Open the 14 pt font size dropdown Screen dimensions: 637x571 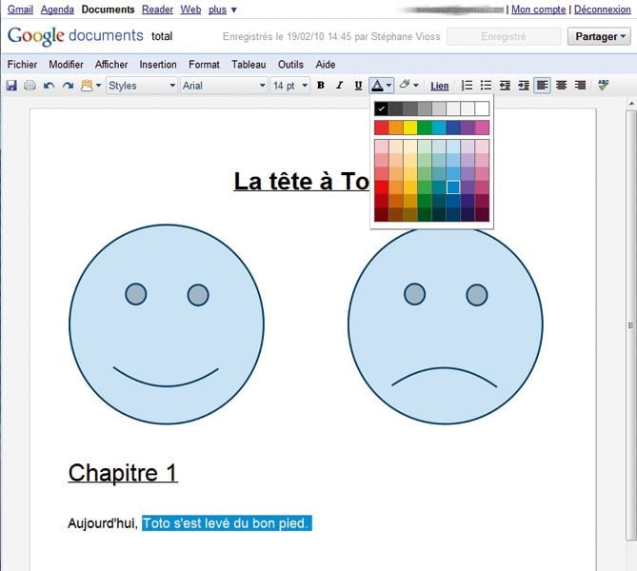coord(290,86)
